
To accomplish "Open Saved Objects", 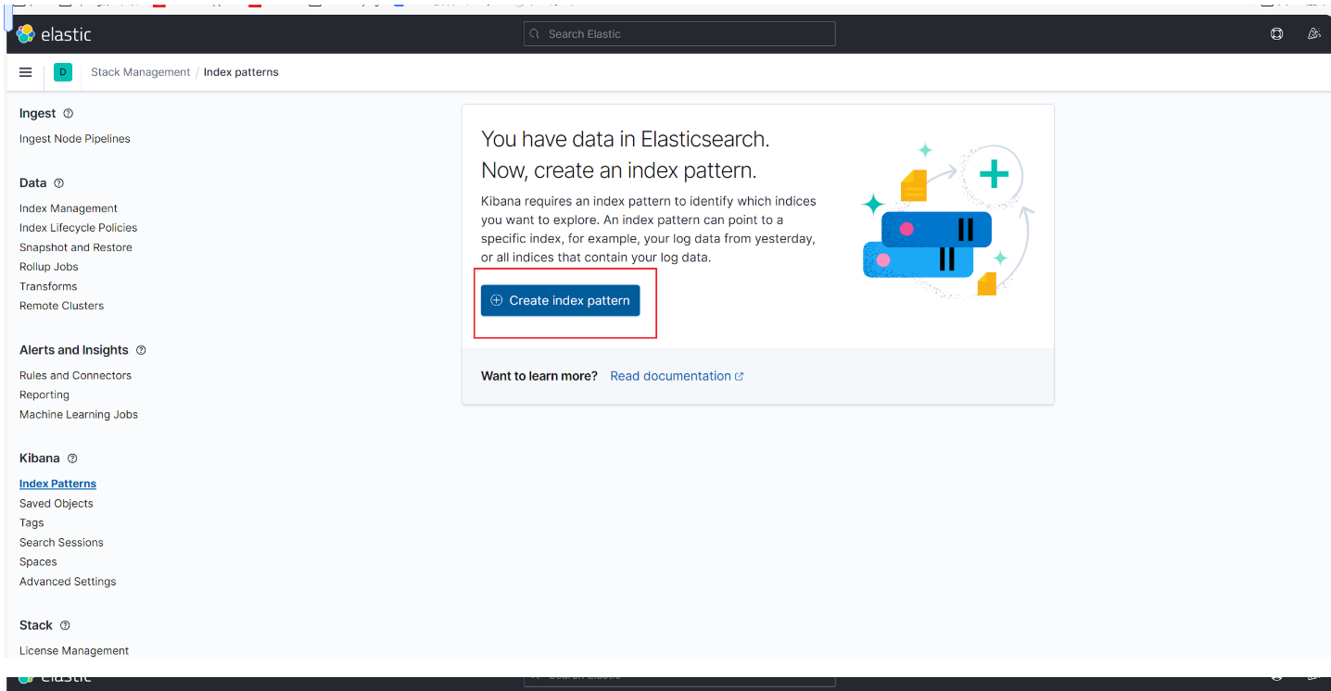I will (x=57, y=504).
